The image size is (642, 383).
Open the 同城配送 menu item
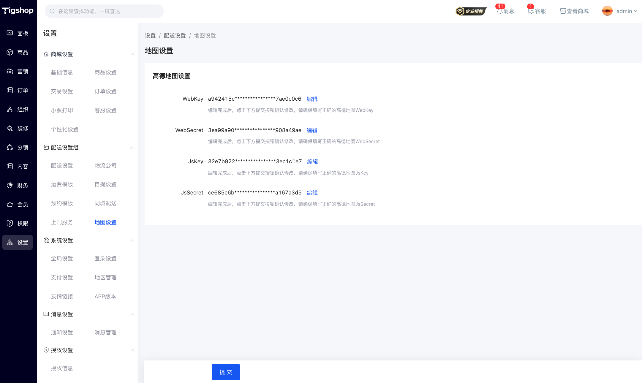pyautogui.click(x=105, y=203)
